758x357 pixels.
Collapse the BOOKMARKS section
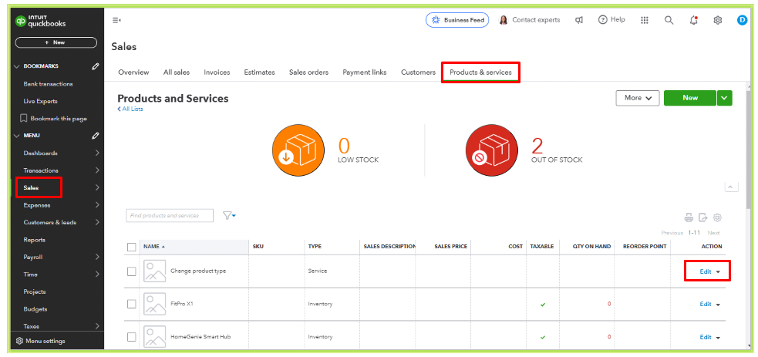click(x=17, y=66)
